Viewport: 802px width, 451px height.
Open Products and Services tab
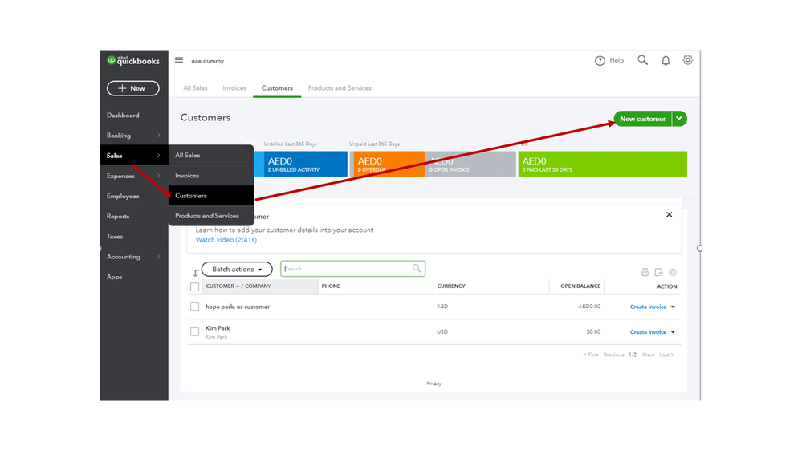point(340,88)
